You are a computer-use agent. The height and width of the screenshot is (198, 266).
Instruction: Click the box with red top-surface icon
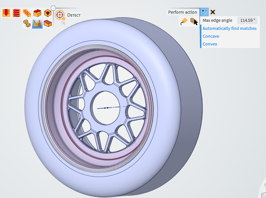[37, 13]
